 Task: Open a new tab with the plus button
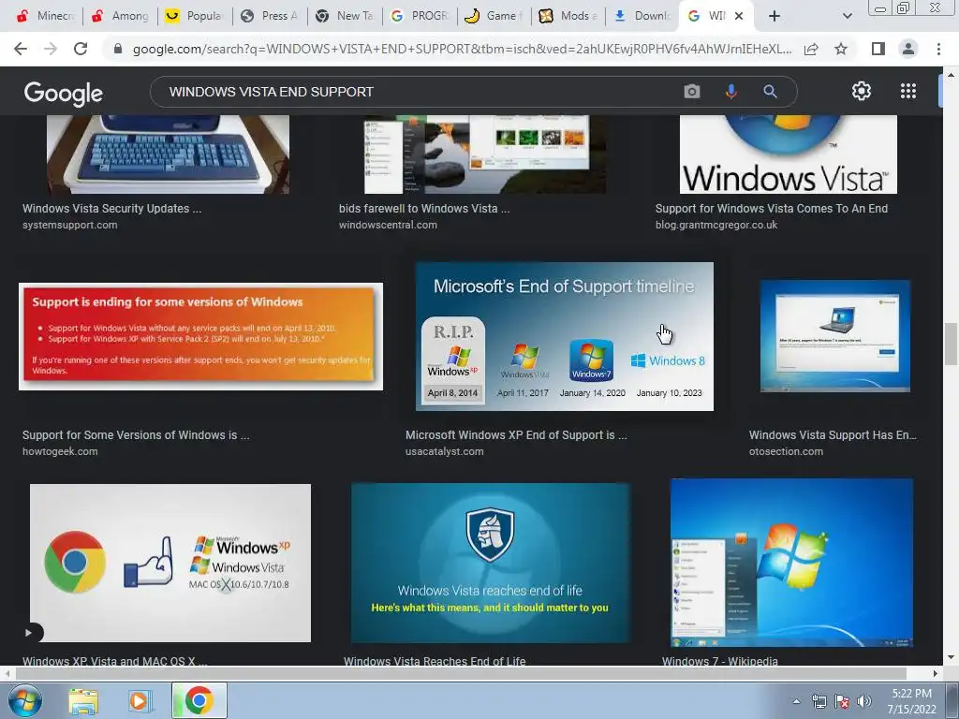pyautogui.click(x=775, y=16)
